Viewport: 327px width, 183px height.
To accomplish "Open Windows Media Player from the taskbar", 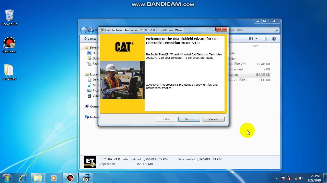I will tap(54, 178).
